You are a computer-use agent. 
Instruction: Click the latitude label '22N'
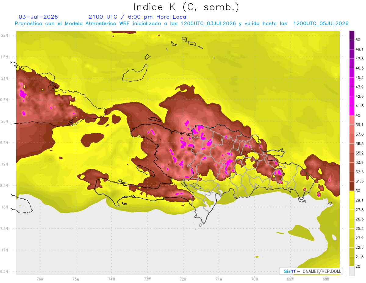[x=5, y=35]
